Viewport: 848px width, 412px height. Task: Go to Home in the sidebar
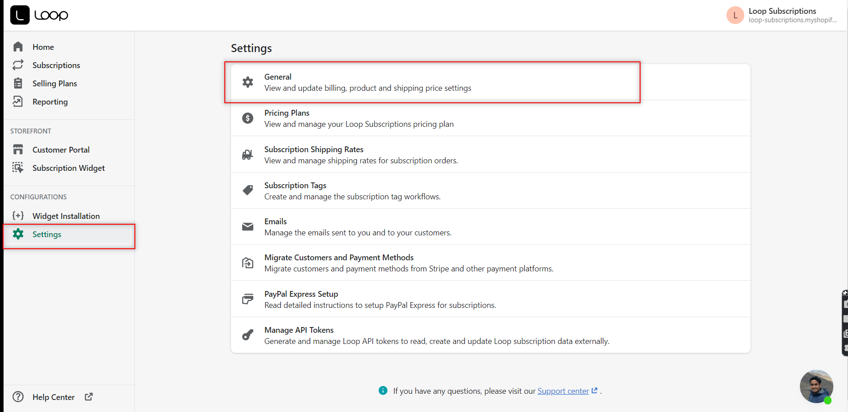click(43, 47)
